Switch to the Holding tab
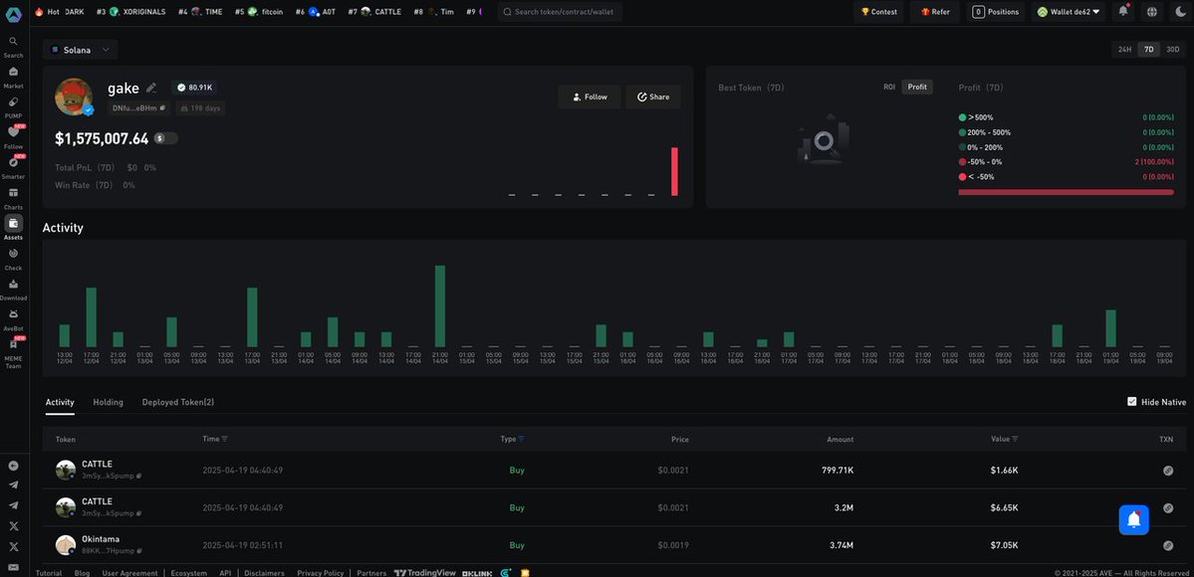This screenshot has height=577, width=1194. click(x=108, y=402)
